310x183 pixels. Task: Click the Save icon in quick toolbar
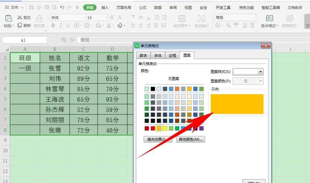31,7
